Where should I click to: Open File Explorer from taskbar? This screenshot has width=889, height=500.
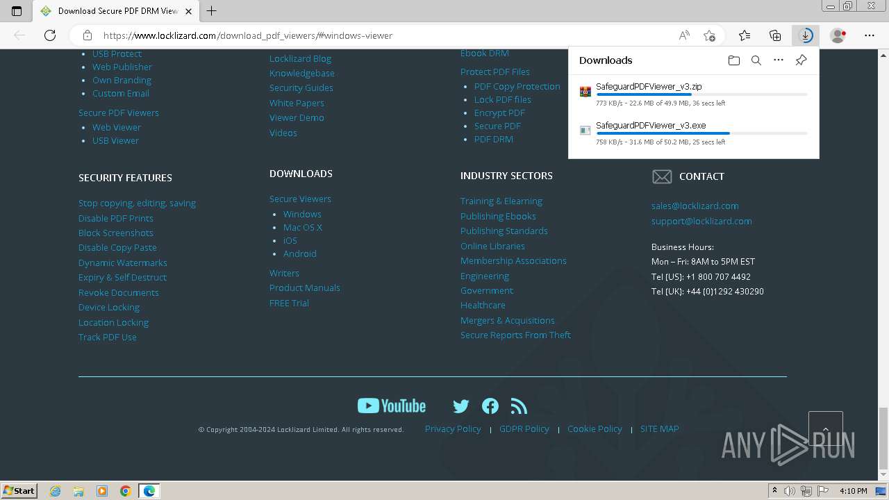point(78,491)
